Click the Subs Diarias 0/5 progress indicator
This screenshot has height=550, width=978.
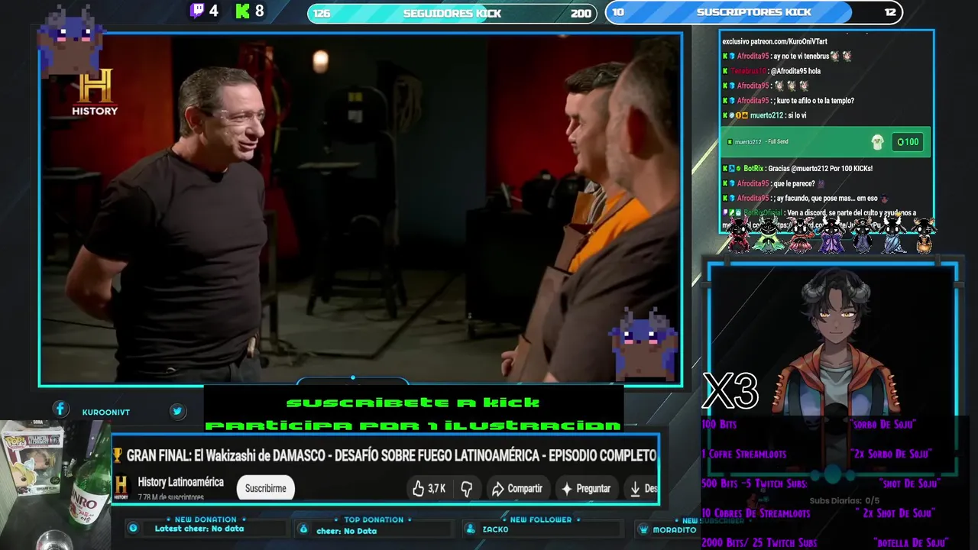point(844,501)
